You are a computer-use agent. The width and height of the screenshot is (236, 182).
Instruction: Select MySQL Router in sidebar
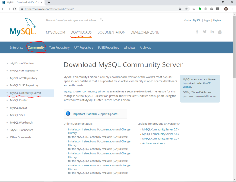[x=19, y=108]
